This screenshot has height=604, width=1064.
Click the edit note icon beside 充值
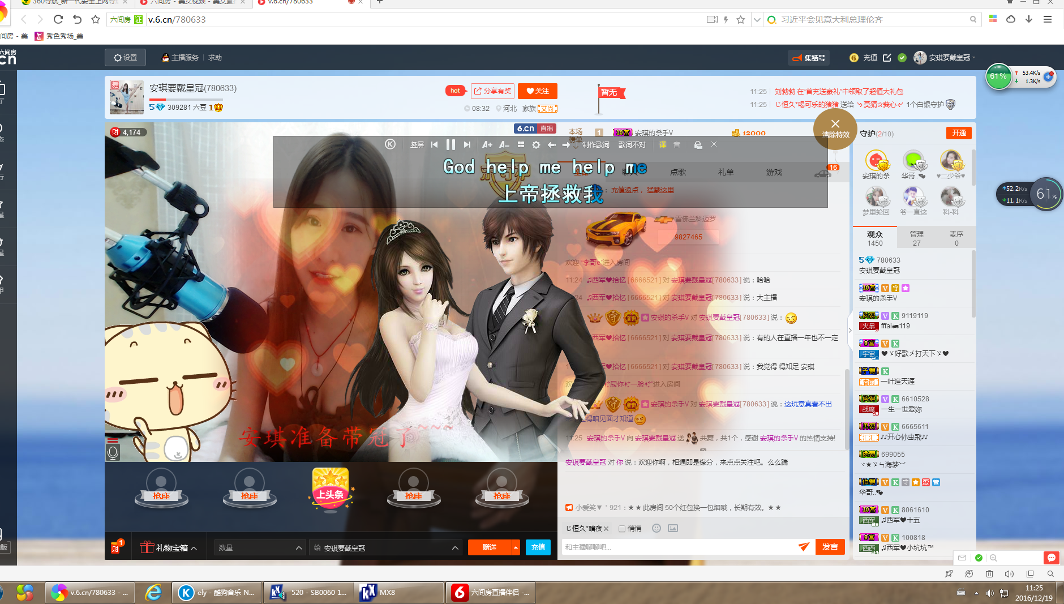887,58
